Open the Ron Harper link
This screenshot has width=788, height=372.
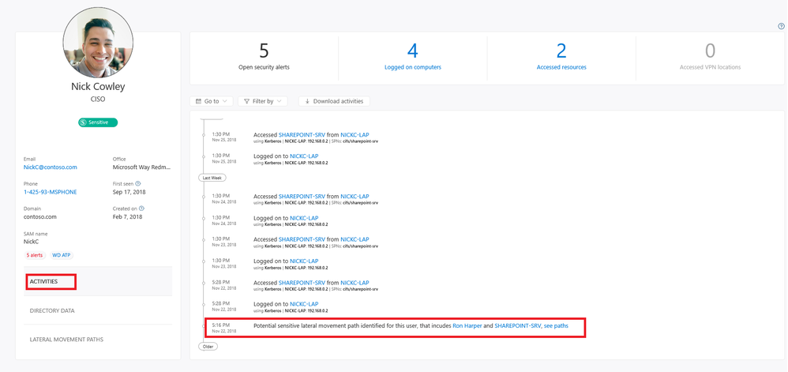click(467, 325)
